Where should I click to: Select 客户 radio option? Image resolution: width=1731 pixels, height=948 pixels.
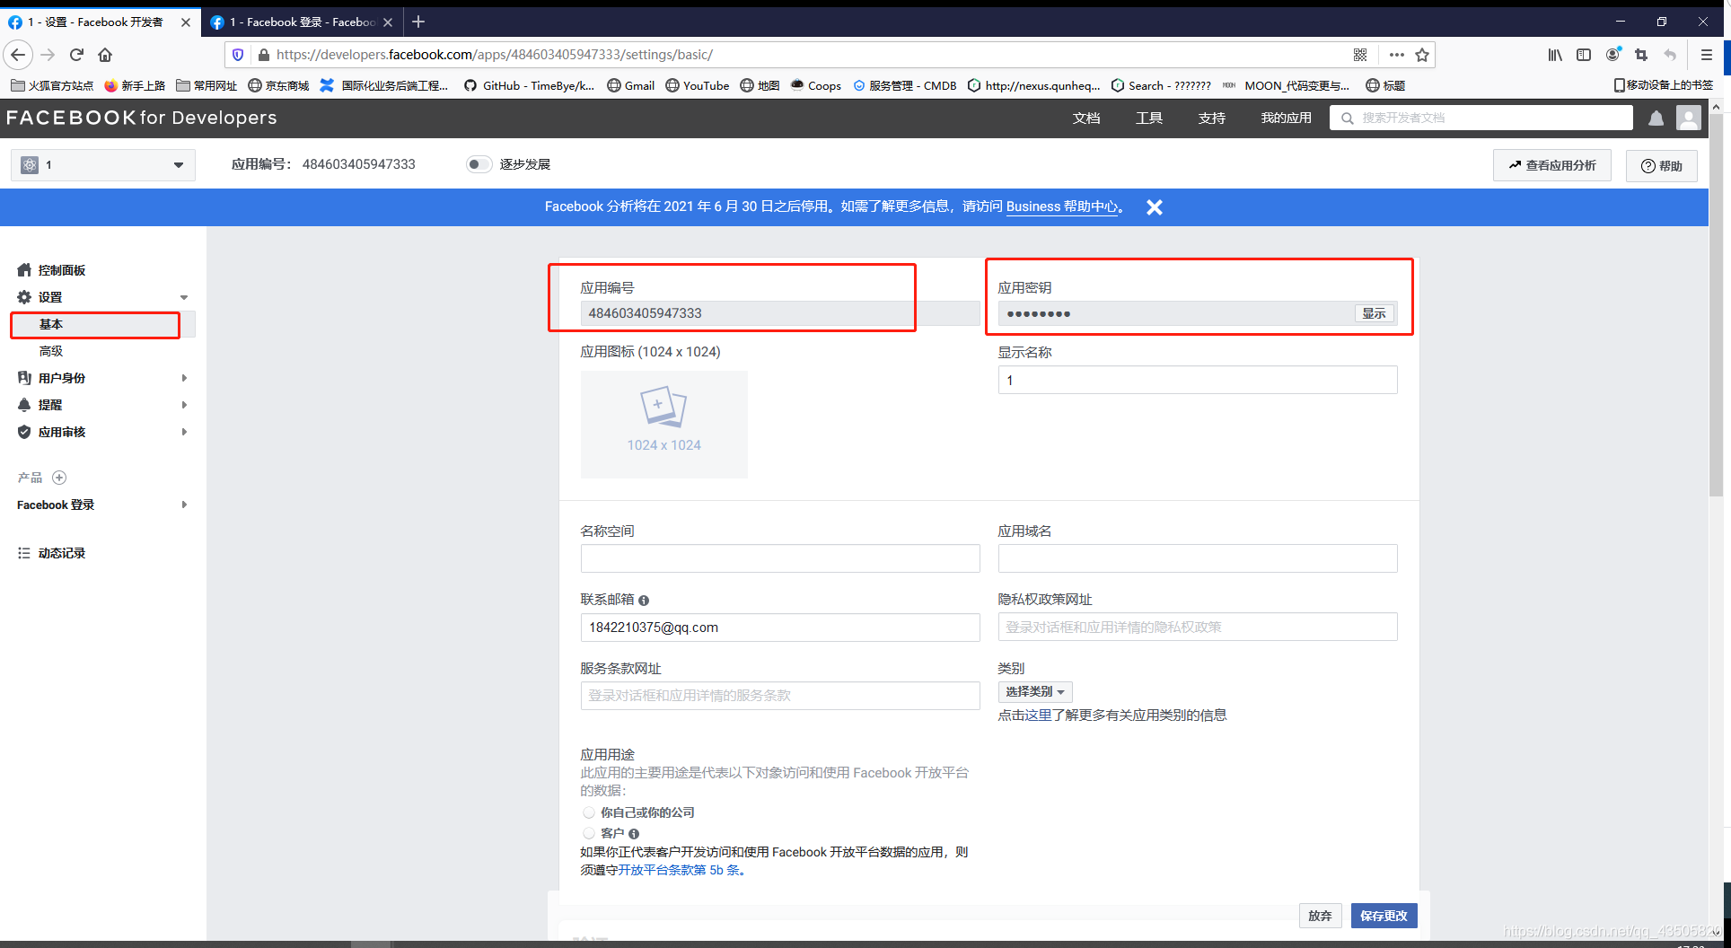pos(589,834)
